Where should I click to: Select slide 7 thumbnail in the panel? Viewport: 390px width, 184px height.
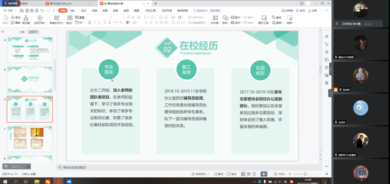pos(30,139)
